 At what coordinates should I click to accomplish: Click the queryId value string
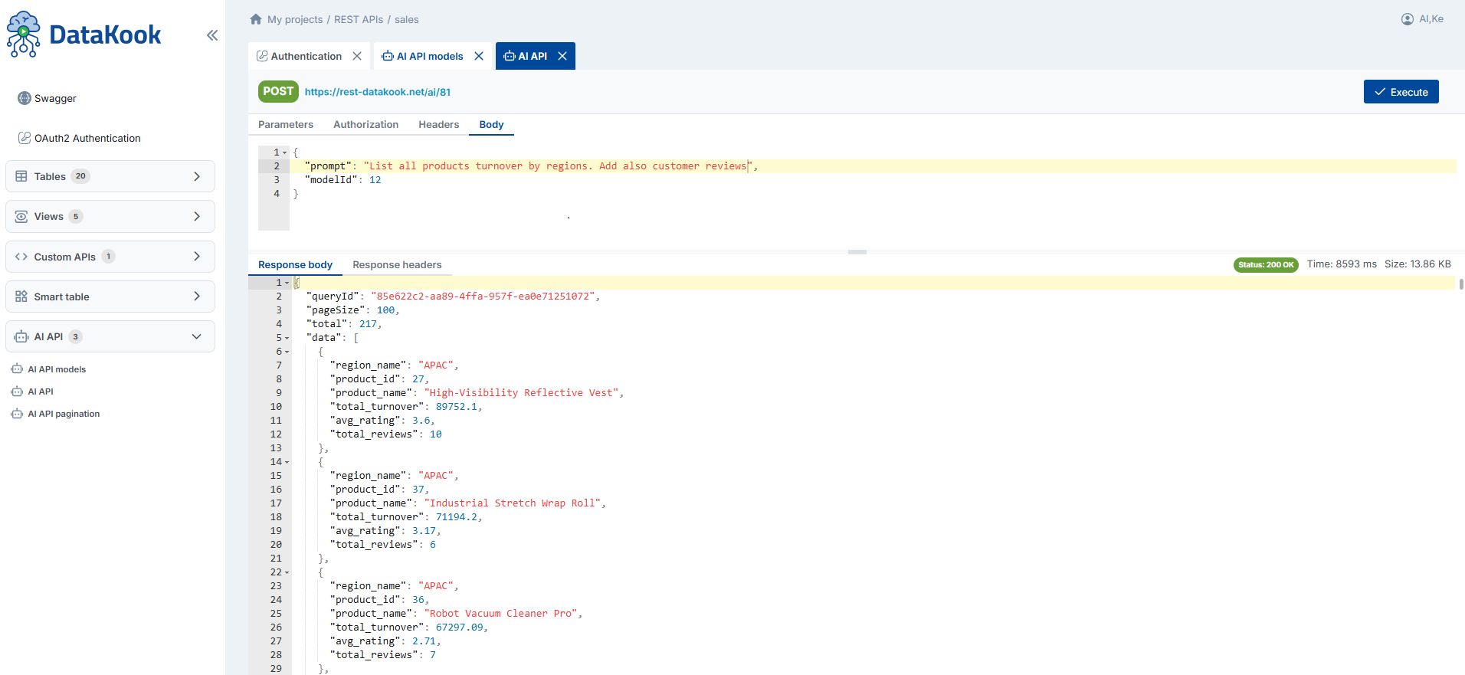pos(483,297)
